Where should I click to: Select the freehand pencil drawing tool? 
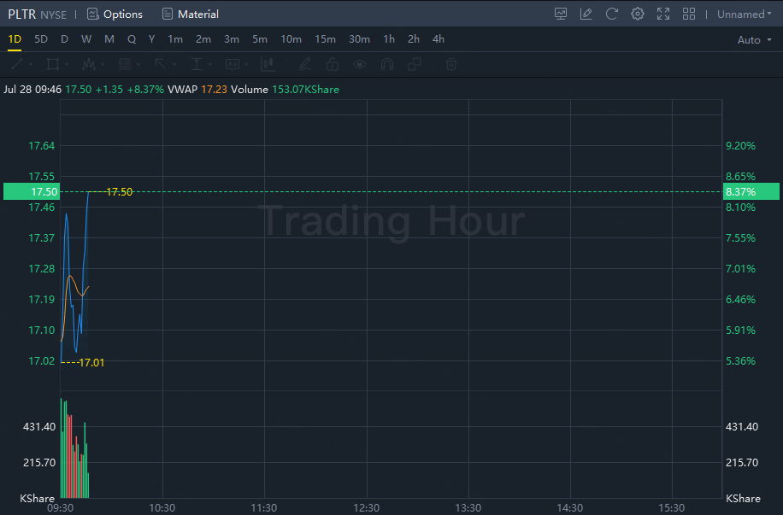pos(304,64)
